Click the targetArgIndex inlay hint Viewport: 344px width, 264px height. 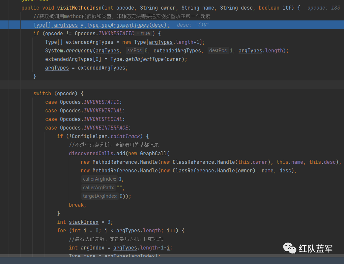[x=100, y=196]
